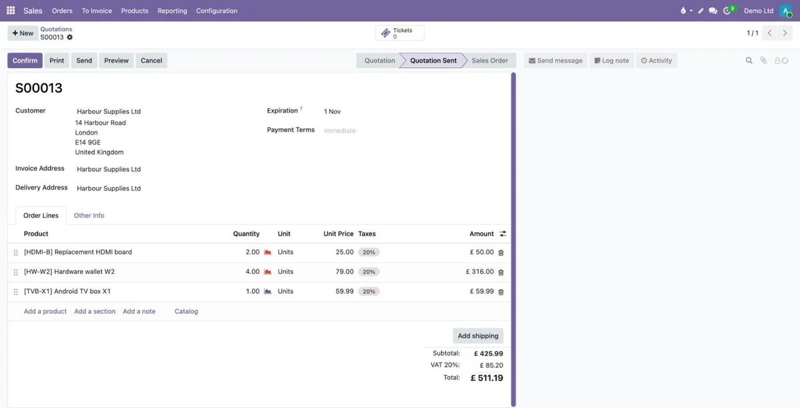Switch company via Demo Ltd
The height and width of the screenshot is (408, 800).
[x=759, y=11]
